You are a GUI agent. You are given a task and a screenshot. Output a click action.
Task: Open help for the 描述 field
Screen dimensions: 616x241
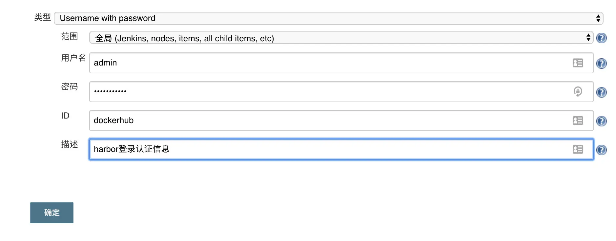(x=602, y=150)
